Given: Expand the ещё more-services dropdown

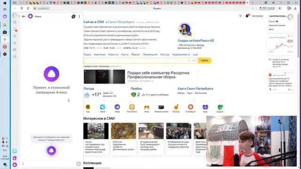Looking at the screenshot, I should coord(195,54).
